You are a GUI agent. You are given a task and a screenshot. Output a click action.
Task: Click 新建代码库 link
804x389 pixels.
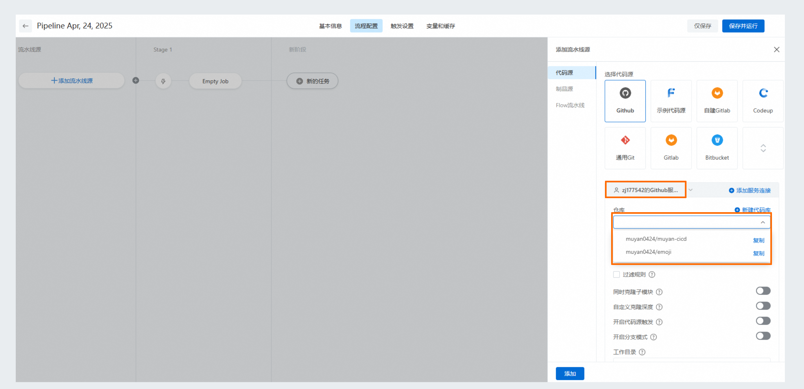[x=753, y=210]
